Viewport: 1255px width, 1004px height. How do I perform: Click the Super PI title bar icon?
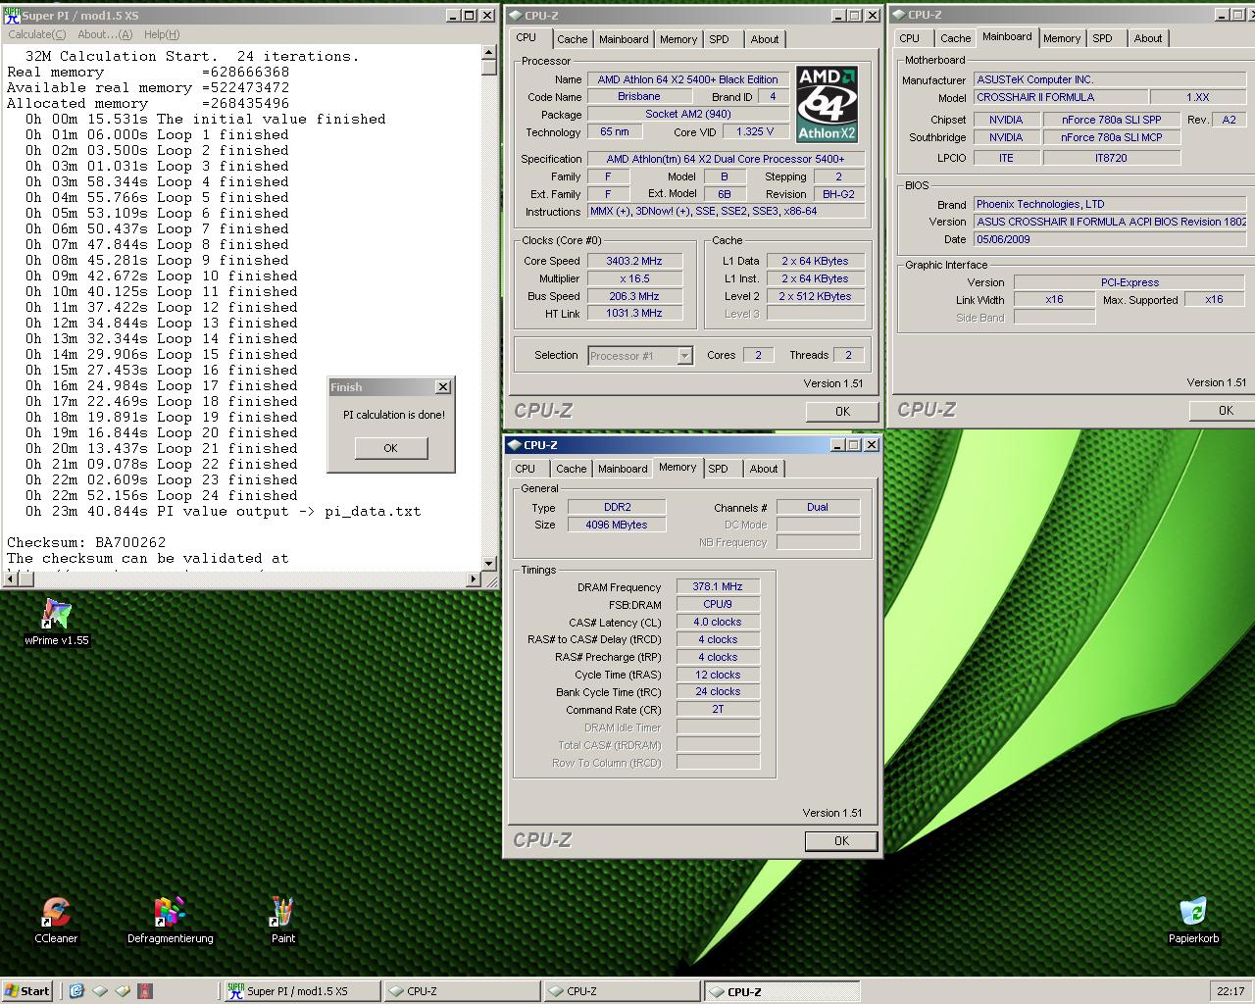(x=12, y=15)
